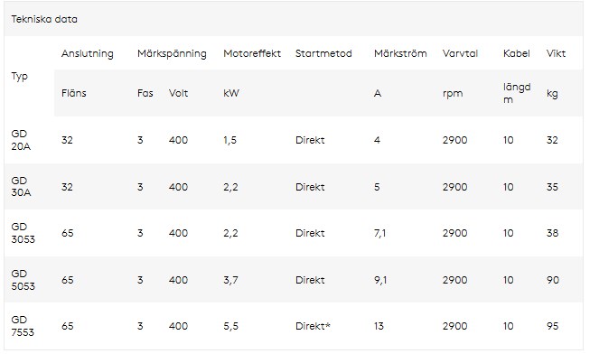Click the Anslutning column header
Image resolution: width=599 pixels, height=363 pixels.
click(x=87, y=54)
